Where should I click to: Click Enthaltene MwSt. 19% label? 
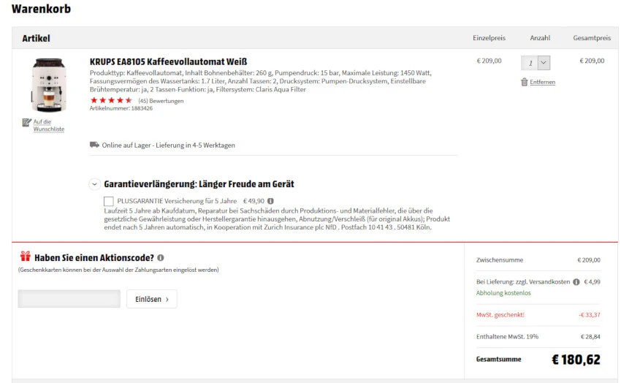tap(507, 337)
